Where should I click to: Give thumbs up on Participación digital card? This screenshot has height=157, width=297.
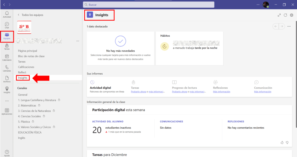click(282, 142)
